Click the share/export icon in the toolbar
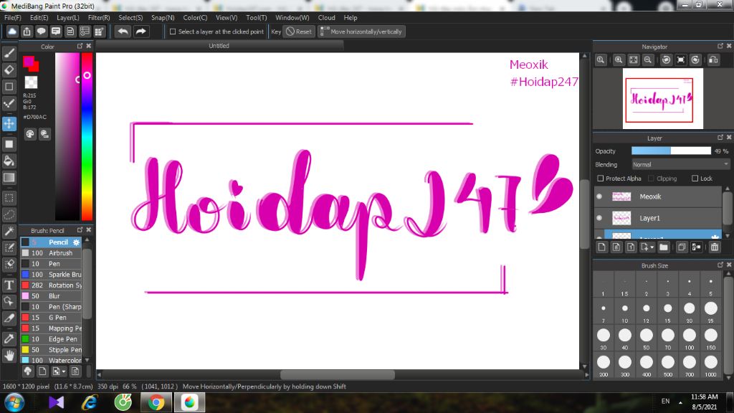734x413 pixels. pos(27,32)
